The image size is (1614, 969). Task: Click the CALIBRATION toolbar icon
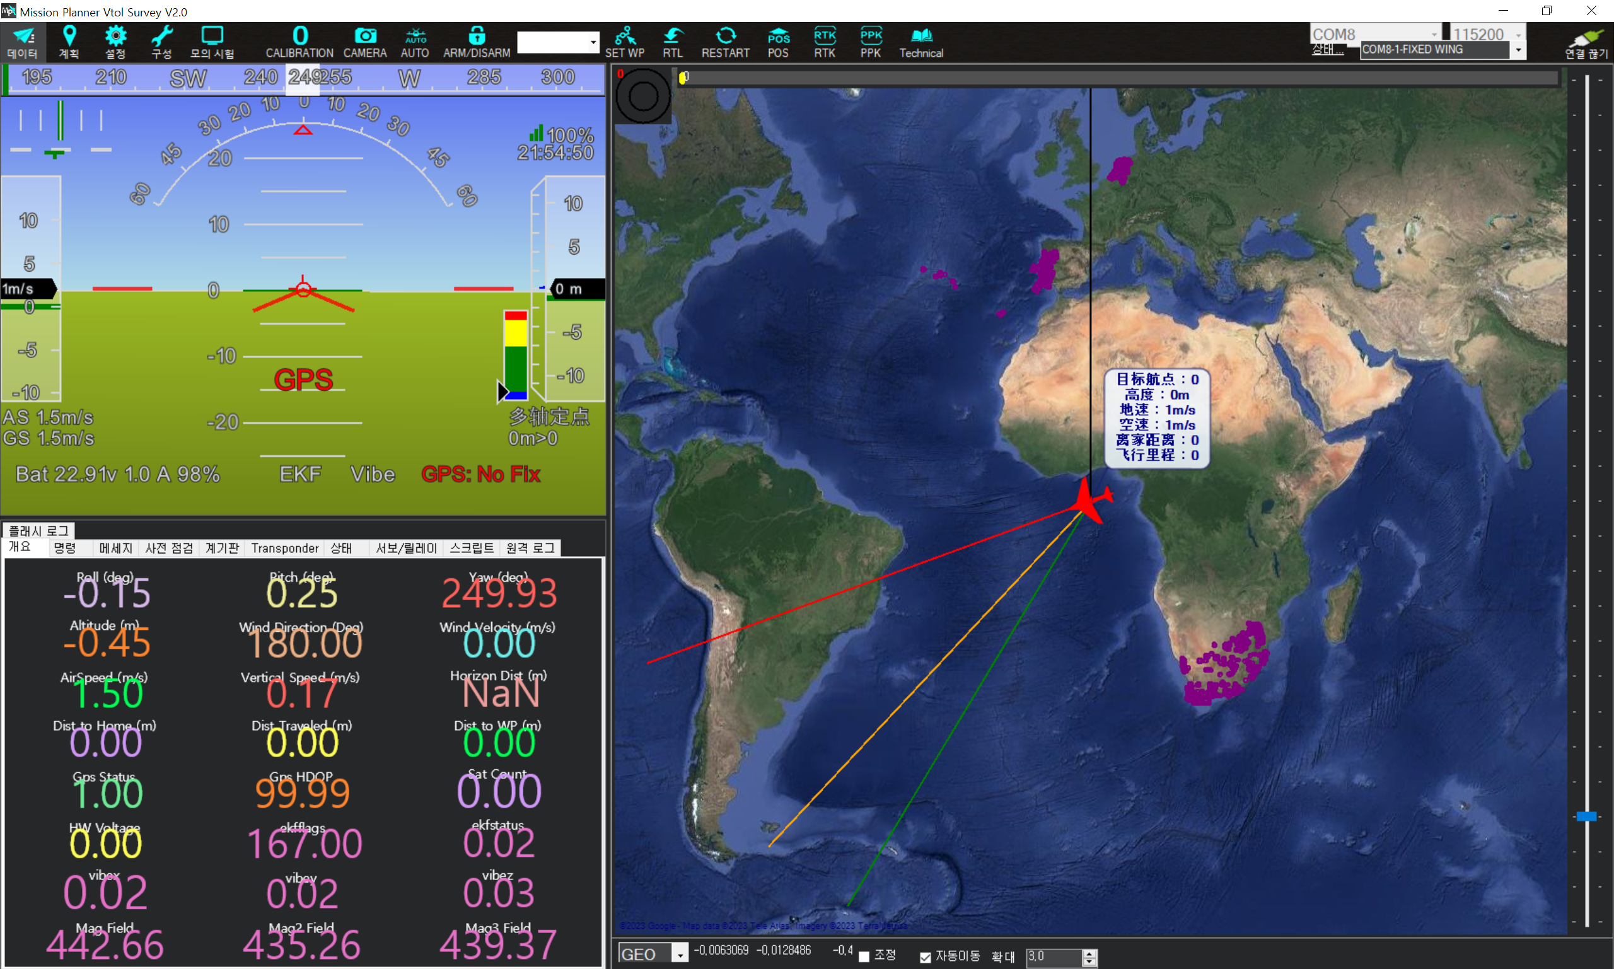click(299, 42)
